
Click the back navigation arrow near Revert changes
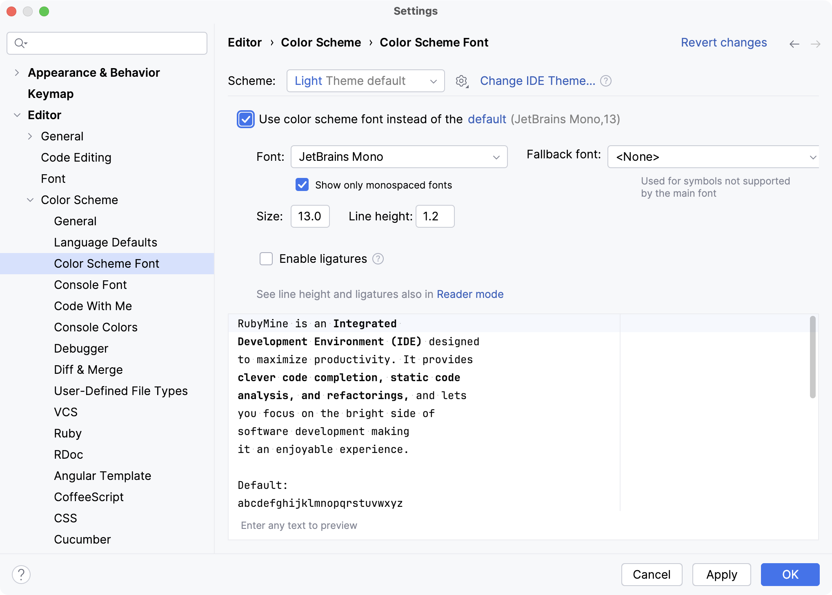point(794,44)
